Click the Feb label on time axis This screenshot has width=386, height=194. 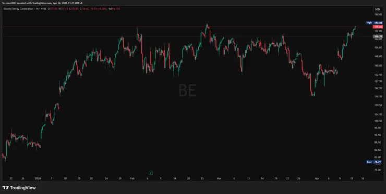(x=132, y=178)
